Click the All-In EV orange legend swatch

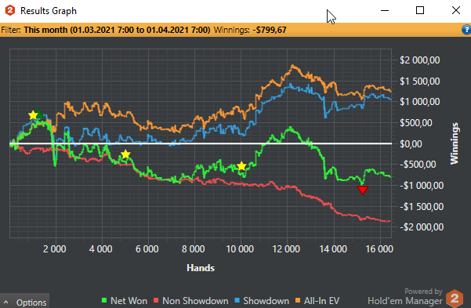pyautogui.click(x=298, y=300)
